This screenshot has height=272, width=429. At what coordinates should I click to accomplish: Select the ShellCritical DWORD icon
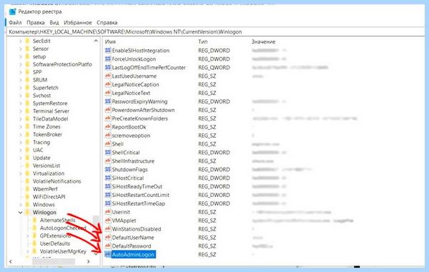[x=108, y=152]
